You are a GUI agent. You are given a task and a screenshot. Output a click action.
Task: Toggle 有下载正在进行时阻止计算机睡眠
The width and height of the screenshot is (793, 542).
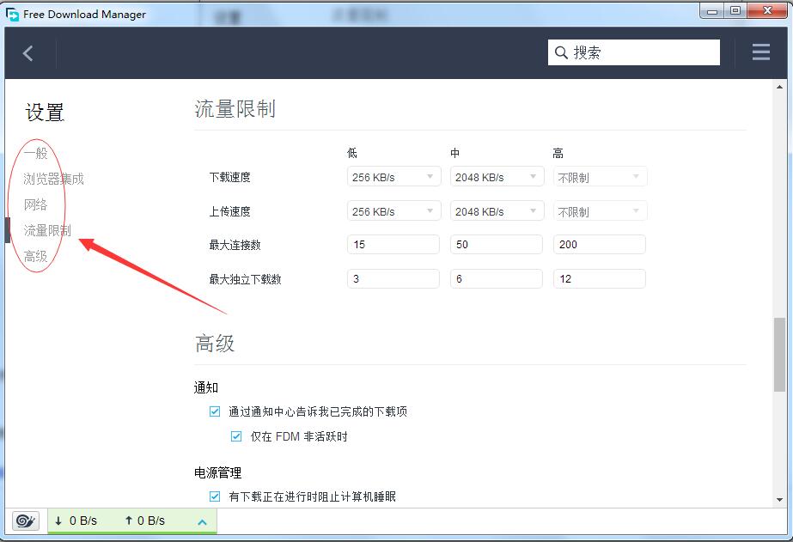[x=214, y=496]
